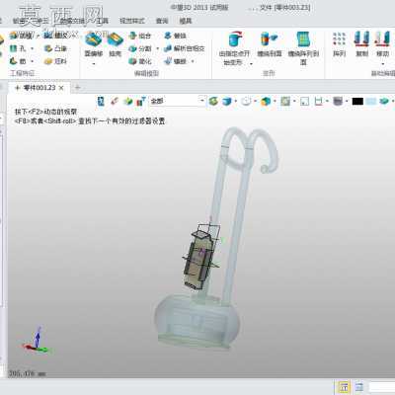
Task: Click the highlighted status bar icon
Action: (x=344, y=387)
